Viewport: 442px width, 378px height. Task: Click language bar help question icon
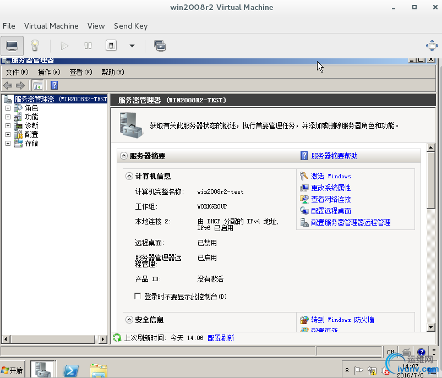422,352
